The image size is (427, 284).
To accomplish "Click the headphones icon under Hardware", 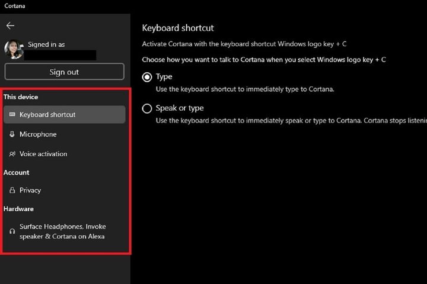I will click(12, 231).
